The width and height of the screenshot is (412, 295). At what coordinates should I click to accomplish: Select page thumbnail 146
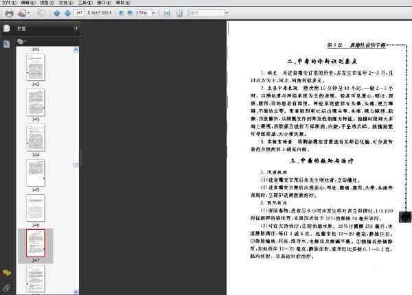(x=36, y=208)
